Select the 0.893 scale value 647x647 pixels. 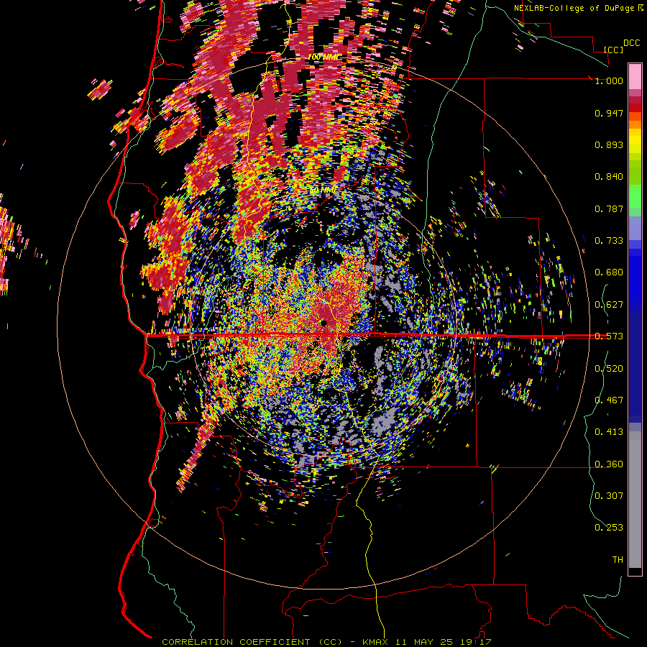(609, 144)
